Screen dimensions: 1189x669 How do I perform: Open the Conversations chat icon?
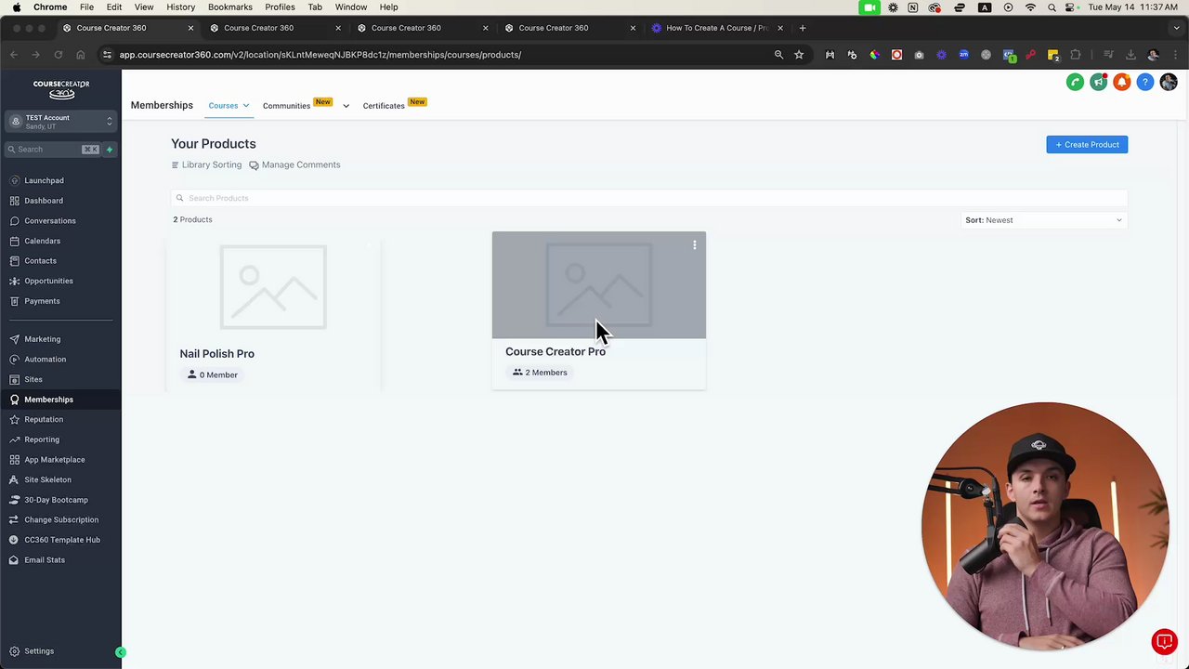[x=15, y=221]
